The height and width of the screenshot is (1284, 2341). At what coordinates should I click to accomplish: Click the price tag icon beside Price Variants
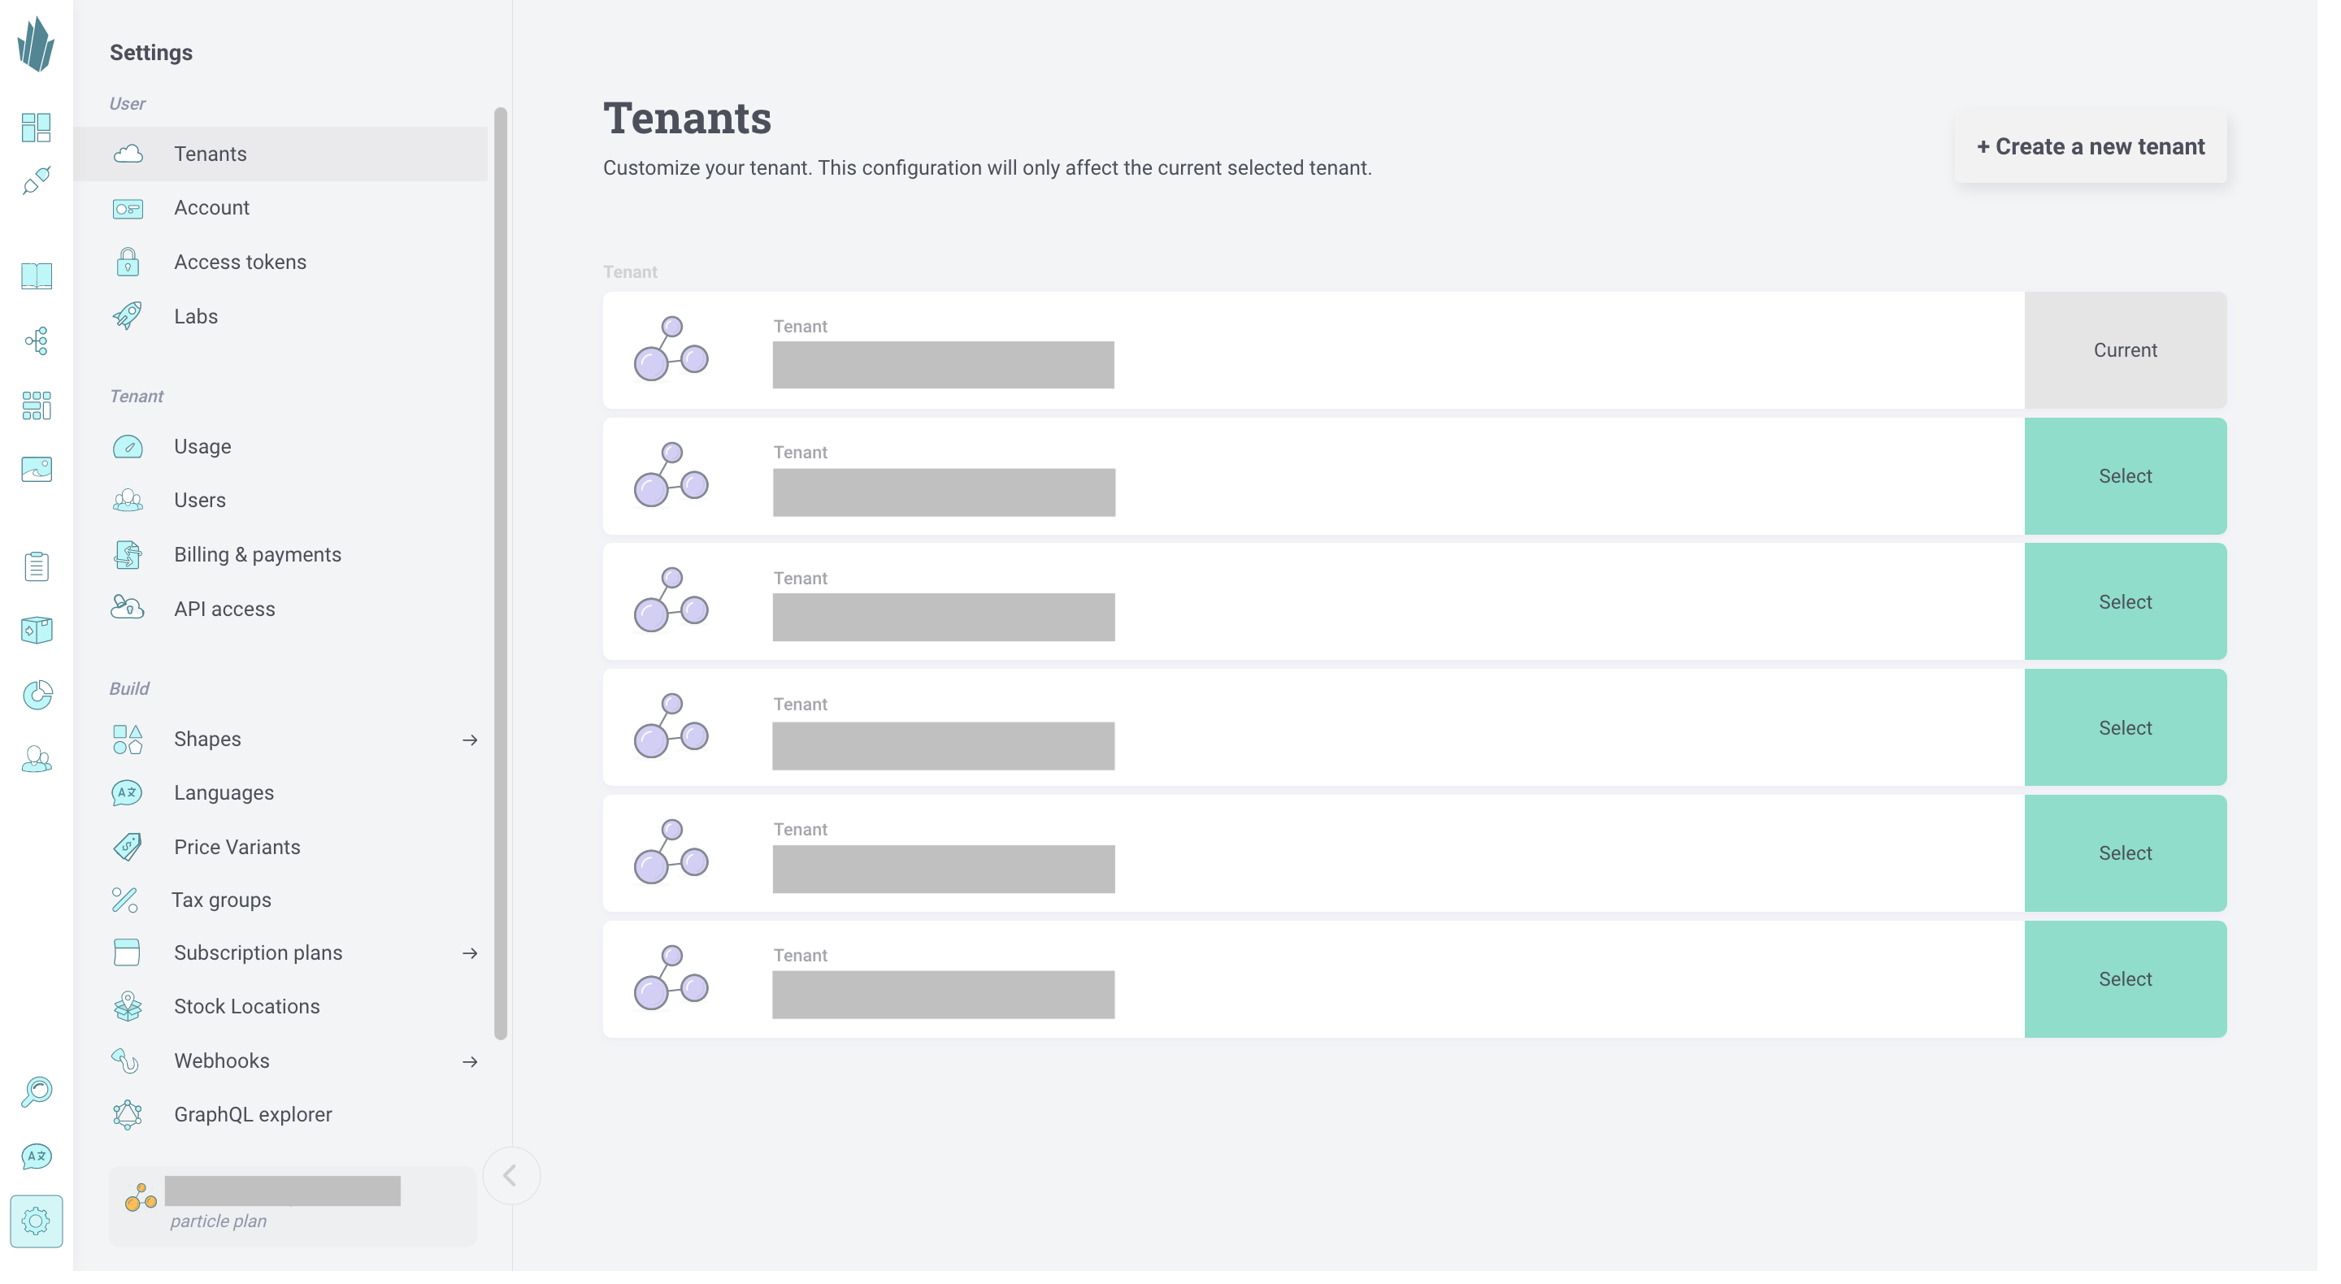coord(128,847)
